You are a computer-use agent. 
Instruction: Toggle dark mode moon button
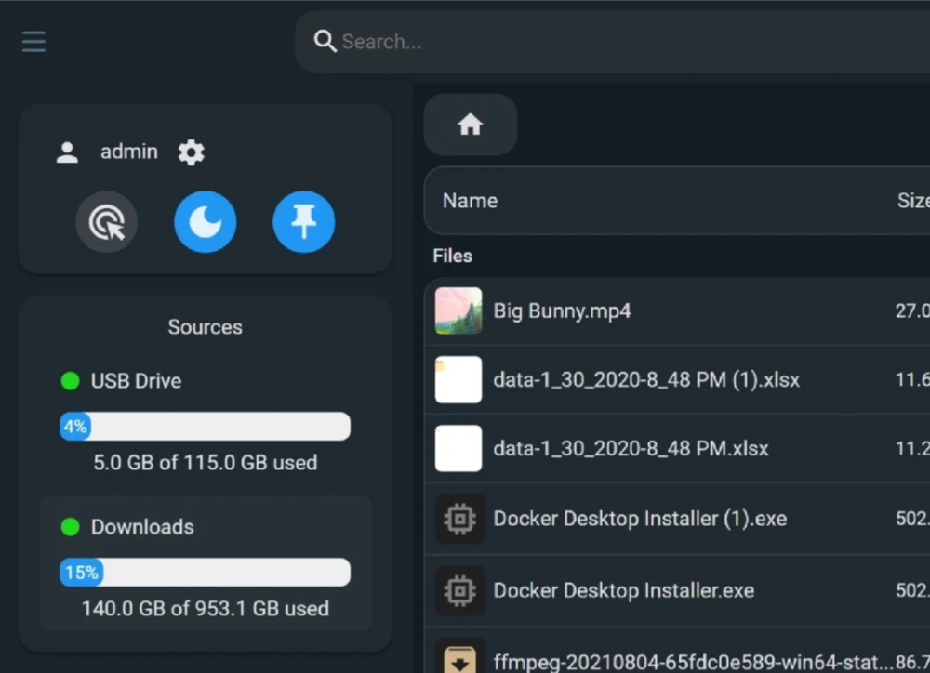point(206,222)
